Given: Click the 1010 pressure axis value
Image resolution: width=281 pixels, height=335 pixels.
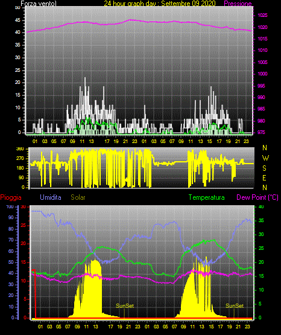Looking at the screenshot, I should click(x=262, y=51).
